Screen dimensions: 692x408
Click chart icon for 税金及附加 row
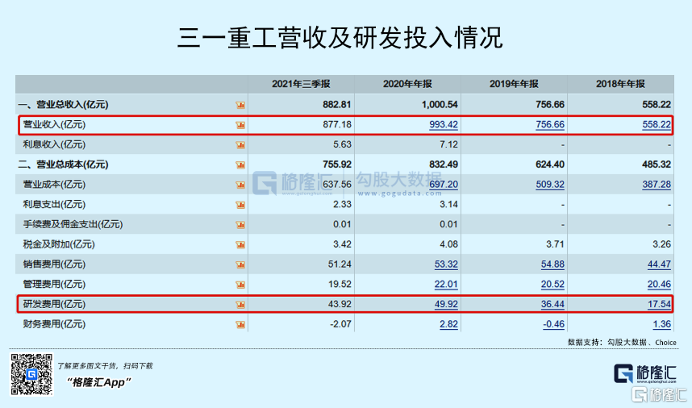[x=240, y=244]
